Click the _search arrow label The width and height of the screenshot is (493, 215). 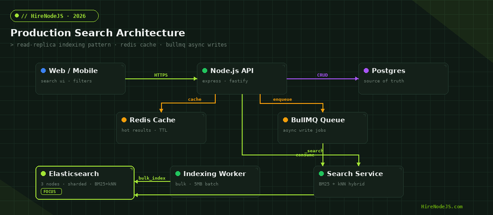(313, 151)
